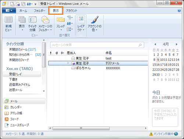Click the sort-by icon in 並べ替え group
184x139 pixels.
pyautogui.click(x=70, y=18)
